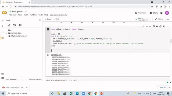Share the notebook
The image size is (172, 96).
[153, 13]
